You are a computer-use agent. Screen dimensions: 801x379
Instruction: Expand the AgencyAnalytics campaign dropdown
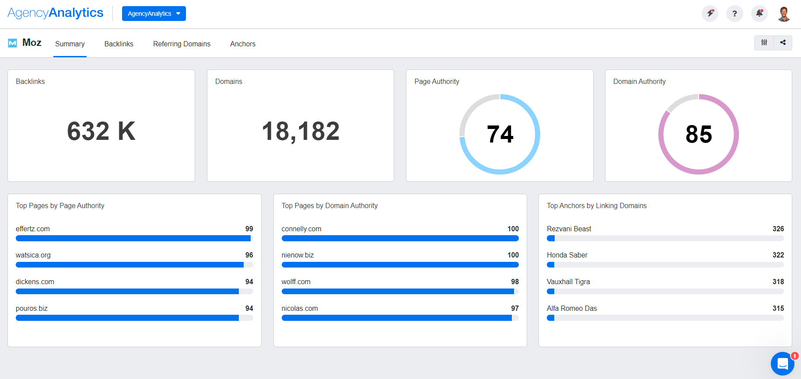(154, 14)
